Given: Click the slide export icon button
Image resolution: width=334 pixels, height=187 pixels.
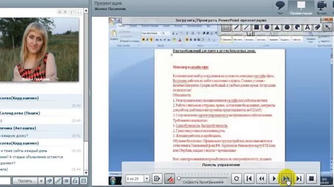Looking at the screenshot, I should (157, 179).
